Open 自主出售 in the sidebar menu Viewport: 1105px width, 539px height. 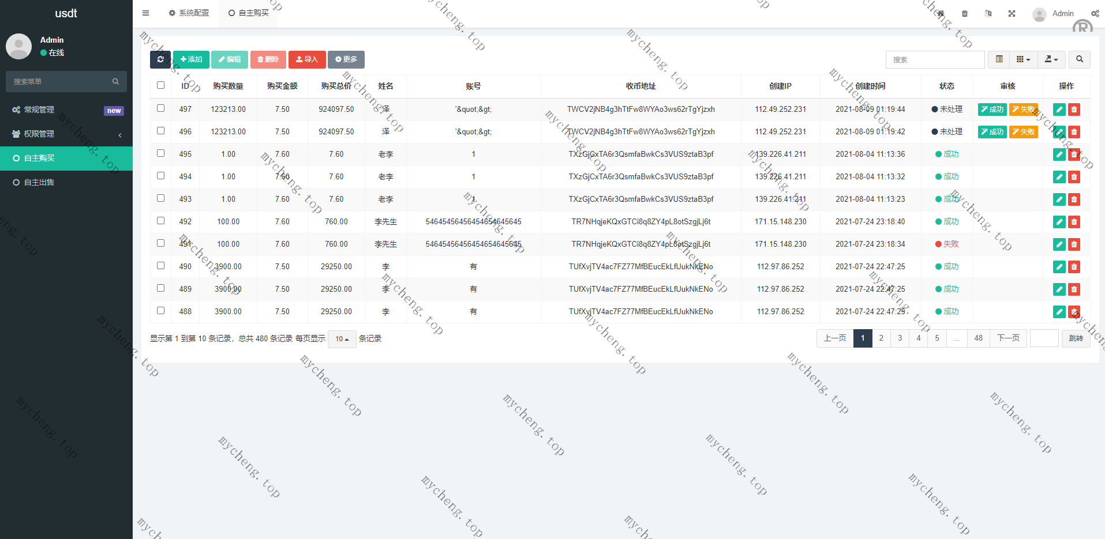(39, 182)
